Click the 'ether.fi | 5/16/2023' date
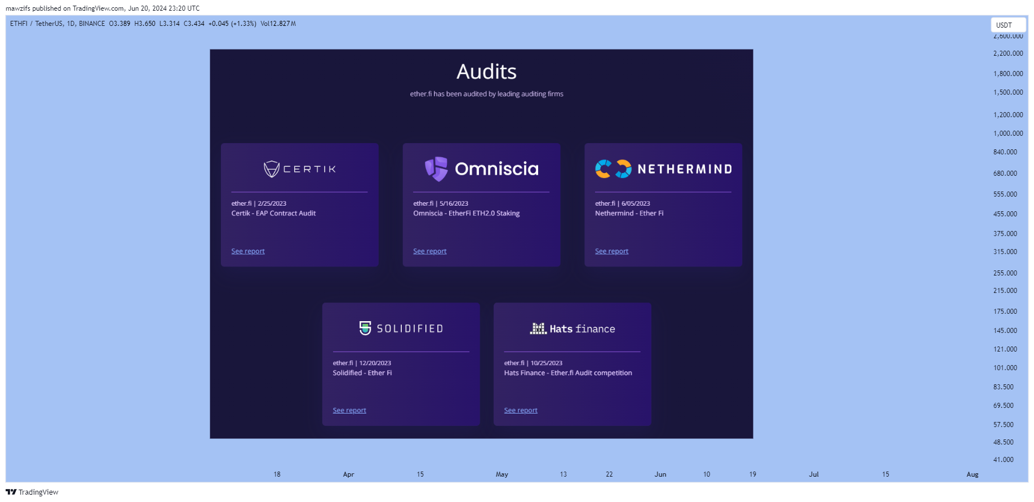 [x=441, y=203]
